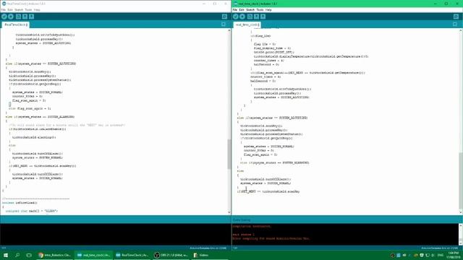
Task: Click 'boolean isFirstLoad()' line in left editor
Action: [20, 203]
